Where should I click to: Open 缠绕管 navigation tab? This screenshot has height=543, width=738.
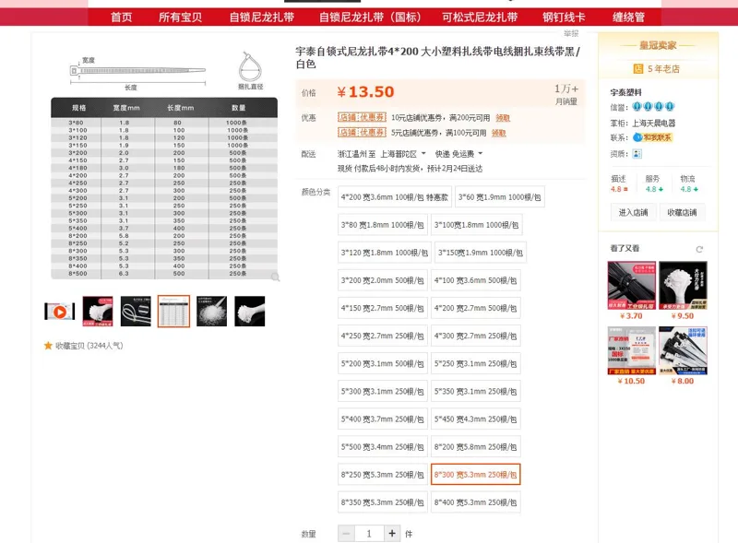click(628, 18)
